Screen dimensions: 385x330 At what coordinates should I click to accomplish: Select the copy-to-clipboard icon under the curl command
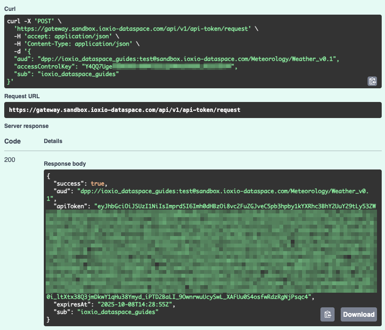click(x=372, y=81)
